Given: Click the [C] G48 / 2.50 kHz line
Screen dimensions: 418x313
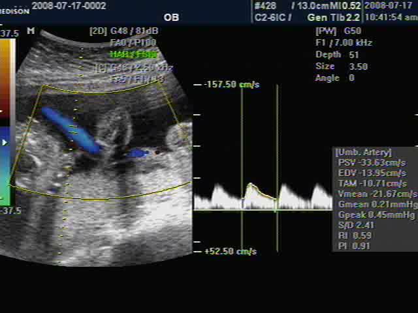Looking at the screenshot, I should pyautogui.click(x=134, y=68).
